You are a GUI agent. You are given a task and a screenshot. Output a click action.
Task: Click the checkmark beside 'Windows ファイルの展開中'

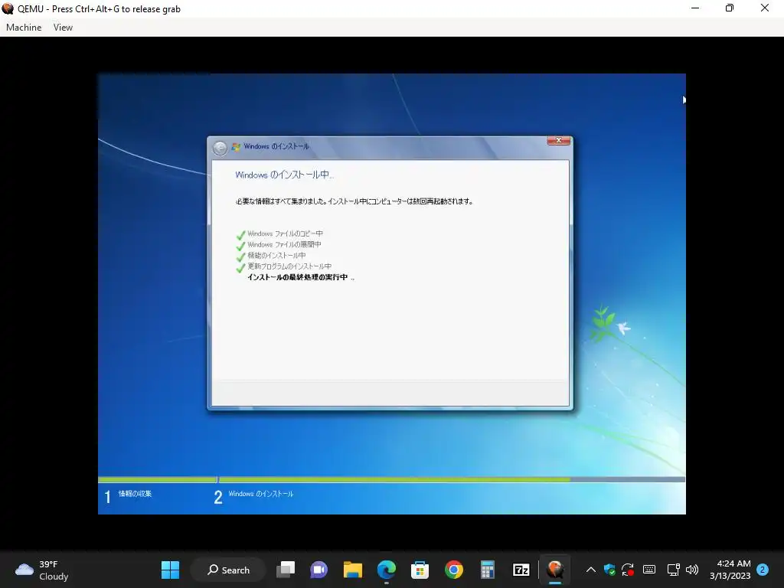[x=240, y=246]
